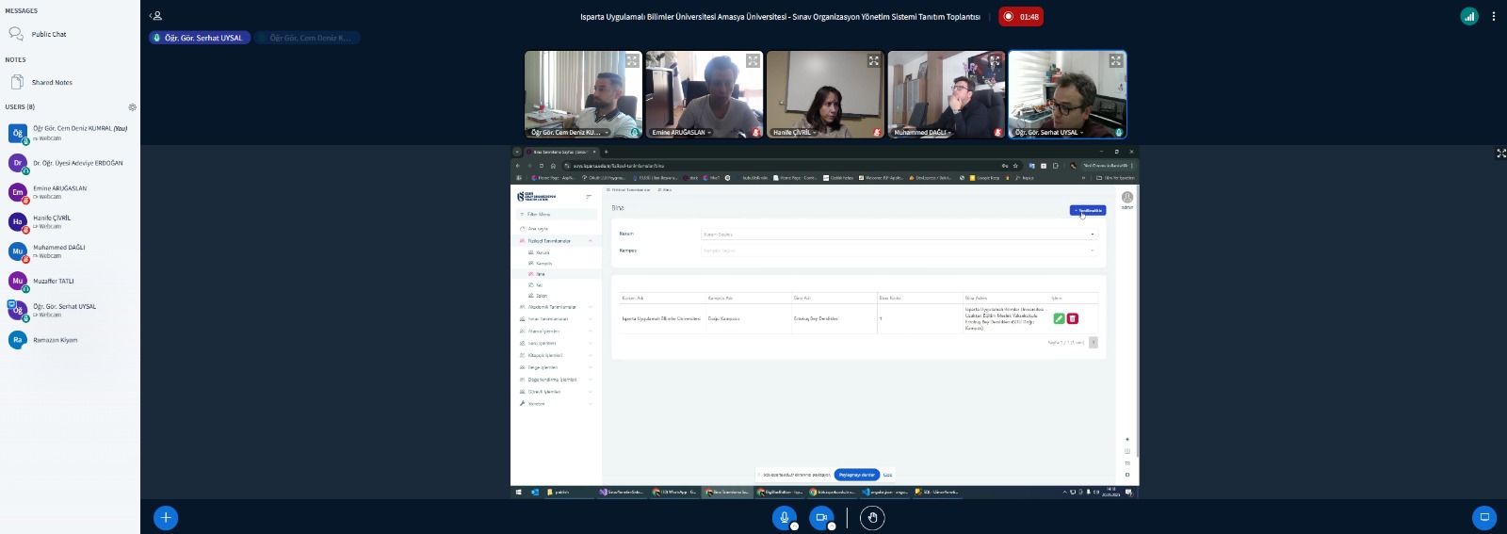Click Gizle link in shared screen bar

pos(887,475)
